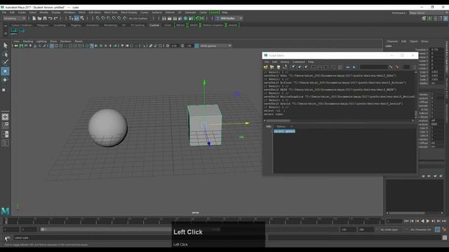The height and width of the screenshot is (252, 449).
Task: Go to end of playback range
Action: [444, 221]
